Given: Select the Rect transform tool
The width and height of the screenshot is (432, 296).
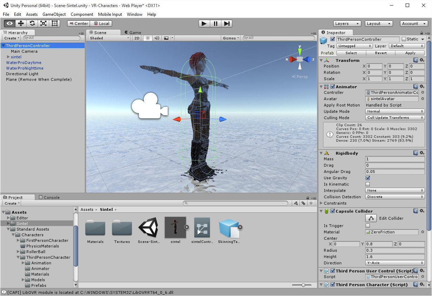Looking at the screenshot, I should [x=54, y=24].
